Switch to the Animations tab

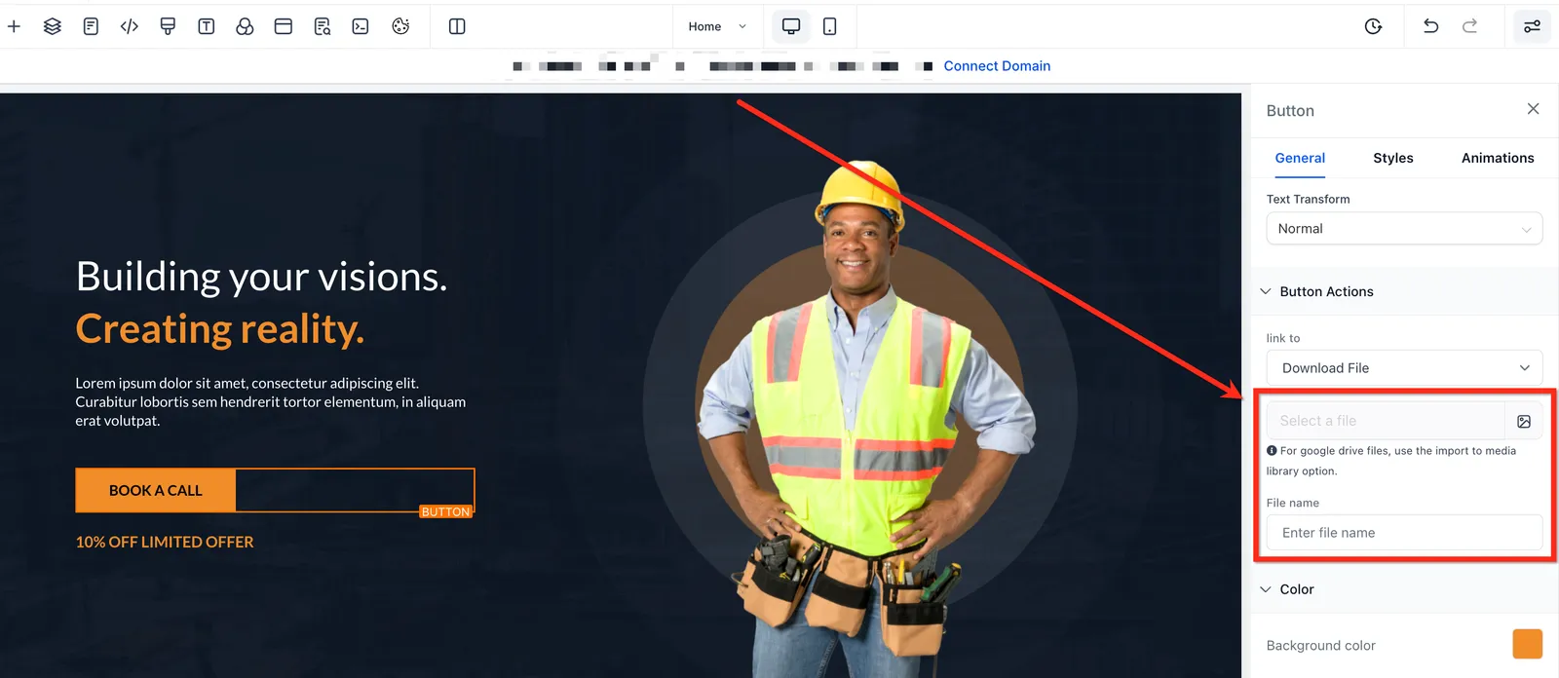(1498, 158)
